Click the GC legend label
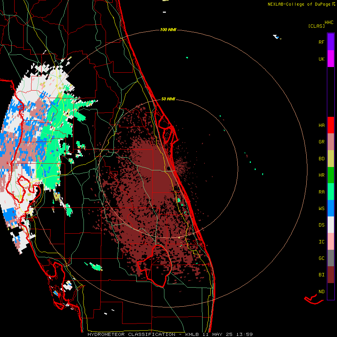The height and width of the screenshot is (337, 337). 321,258
